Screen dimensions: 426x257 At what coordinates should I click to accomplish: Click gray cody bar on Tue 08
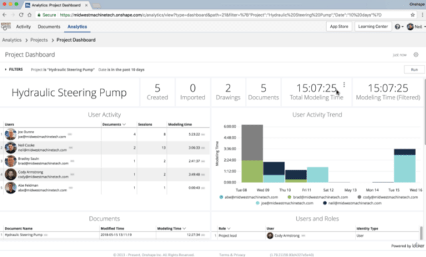(252, 142)
